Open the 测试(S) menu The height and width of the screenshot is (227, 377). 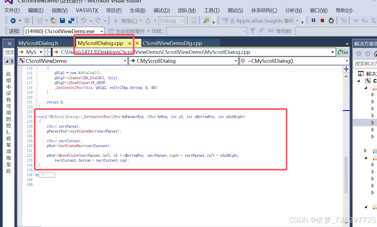[x=235, y=10]
